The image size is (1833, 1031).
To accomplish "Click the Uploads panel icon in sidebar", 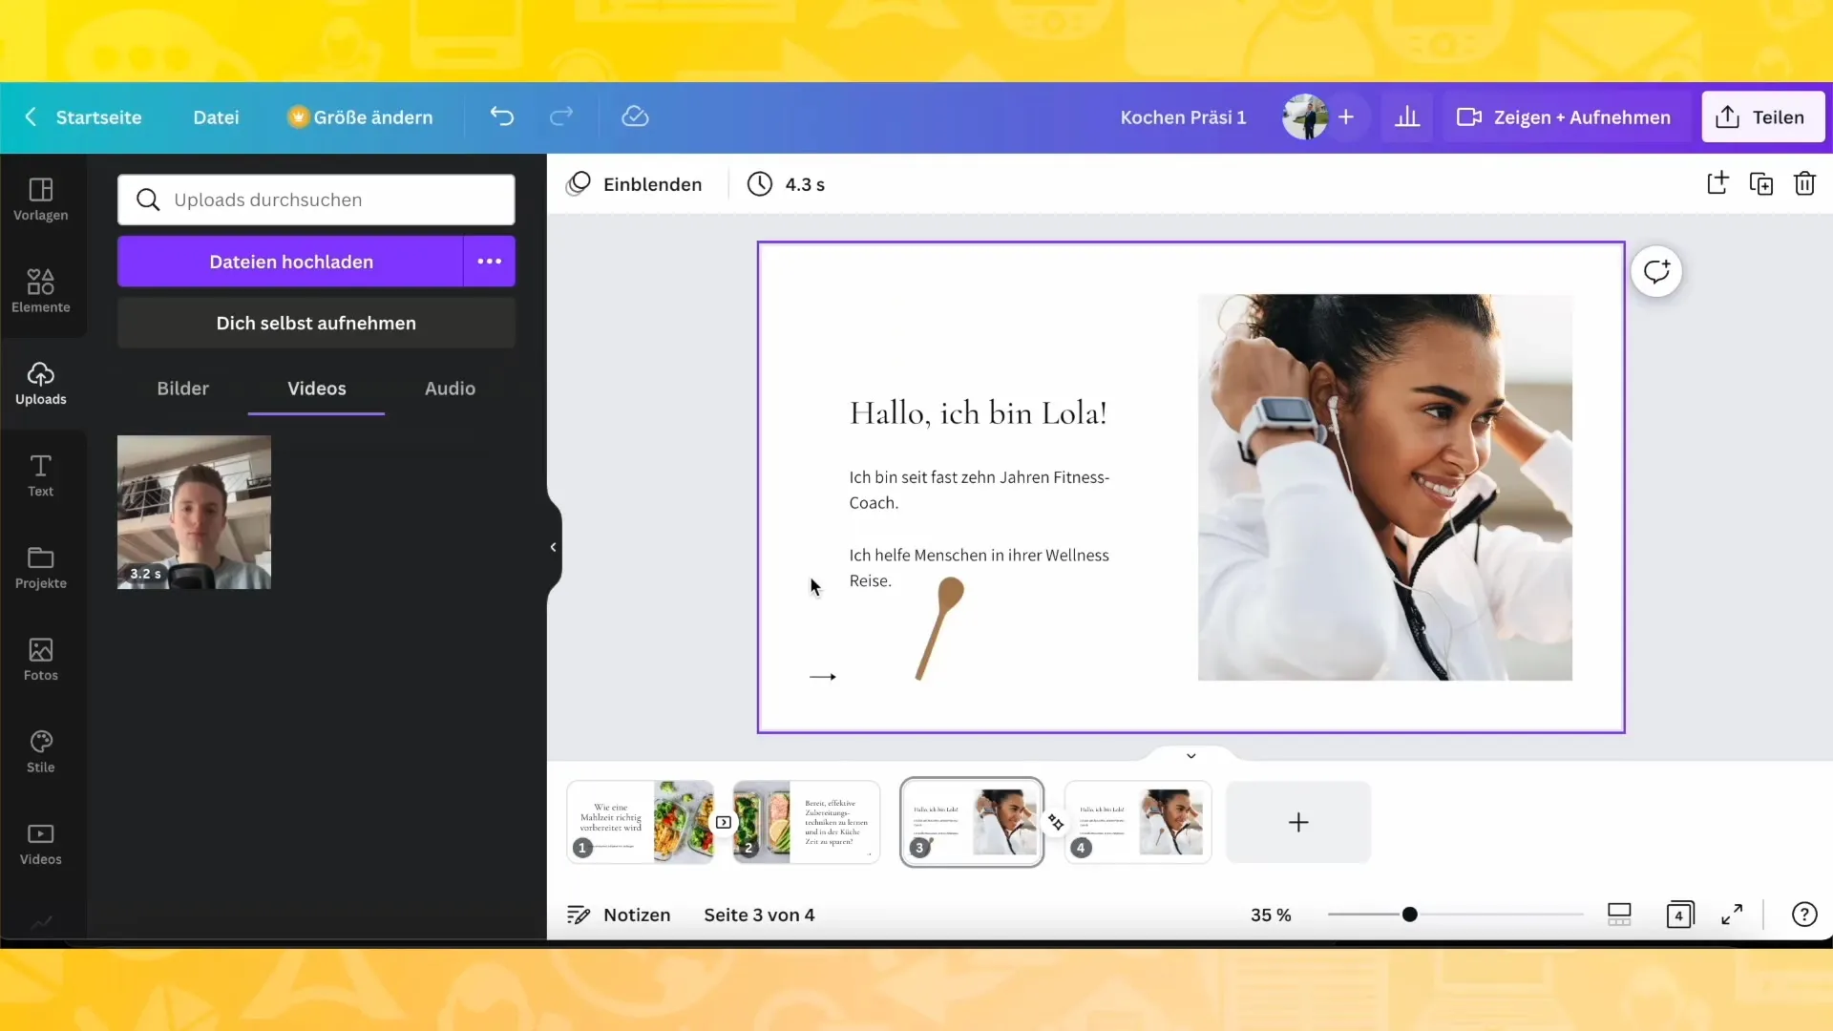I will point(40,383).
